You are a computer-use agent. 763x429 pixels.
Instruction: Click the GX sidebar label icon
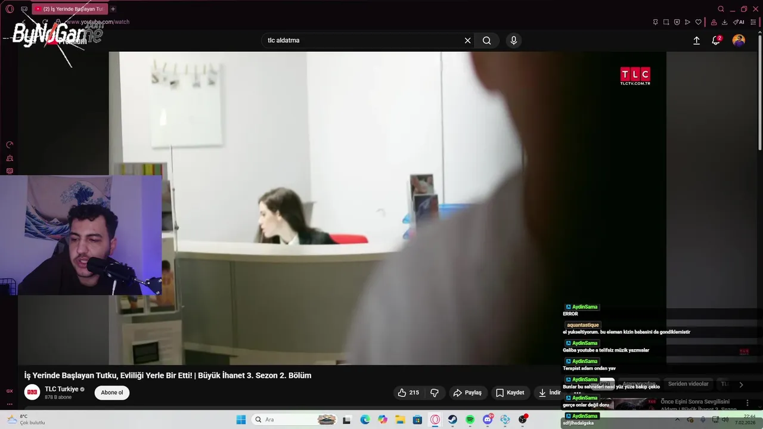click(x=10, y=391)
